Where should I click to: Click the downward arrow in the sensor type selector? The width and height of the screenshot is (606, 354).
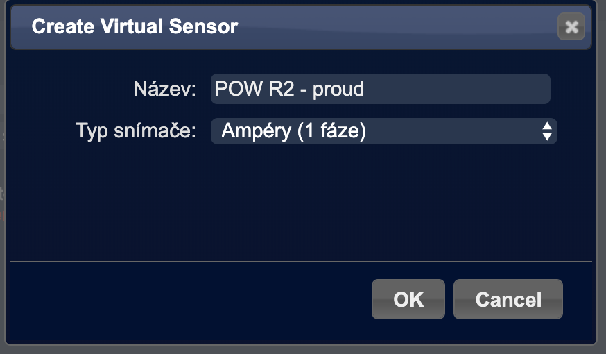tap(547, 136)
